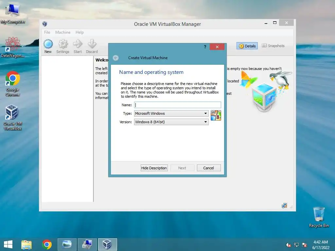Click the network tray icon

pyautogui.click(x=296, y=245)
